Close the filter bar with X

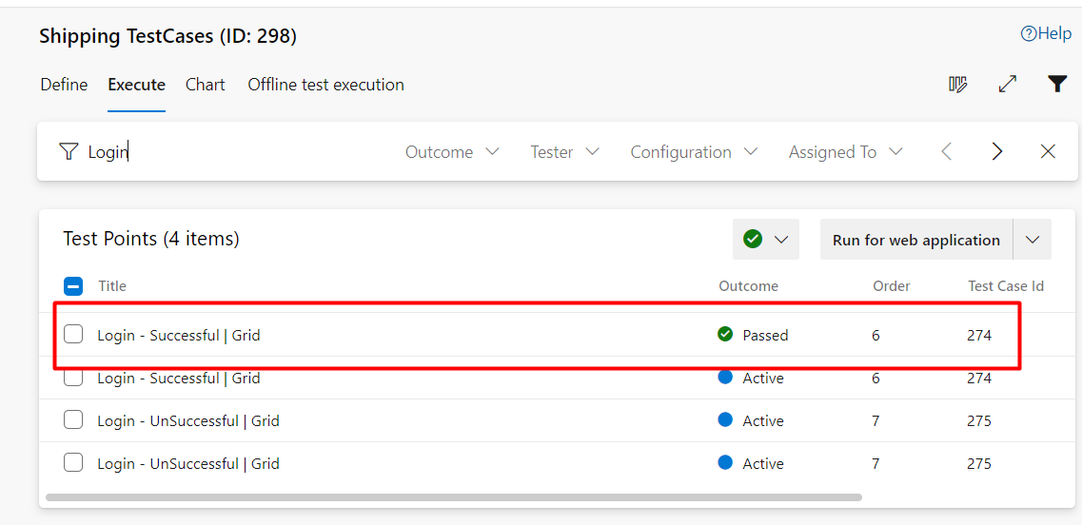tap(1048, 152)
